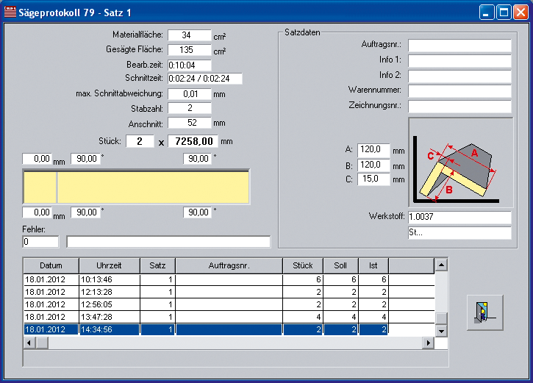Click the Uhrzeit column header
This screenshot has height=383, width=533.
[109, 265]
